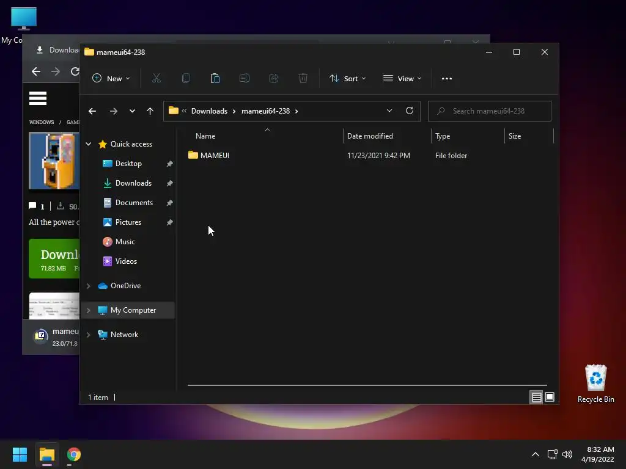Open My Computer desktop icon
The image size is (626, 469).
[24, 19]
